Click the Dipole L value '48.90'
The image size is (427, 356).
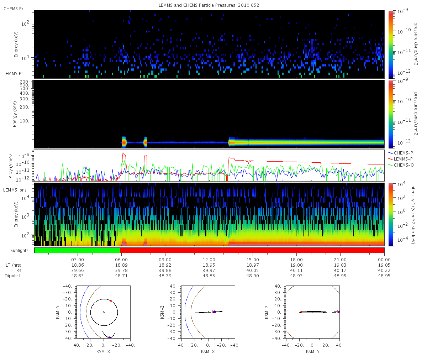click(253, 276)
